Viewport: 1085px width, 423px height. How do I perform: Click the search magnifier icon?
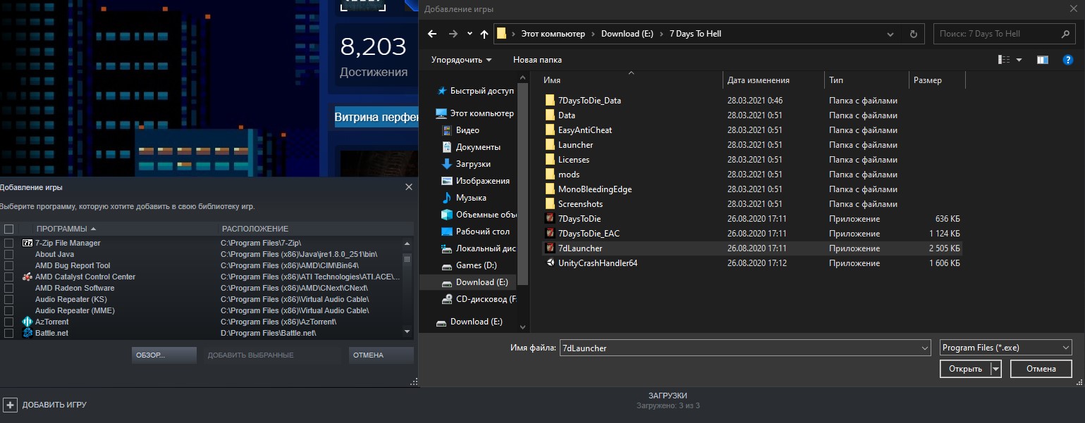click(x=1065, y=34)
